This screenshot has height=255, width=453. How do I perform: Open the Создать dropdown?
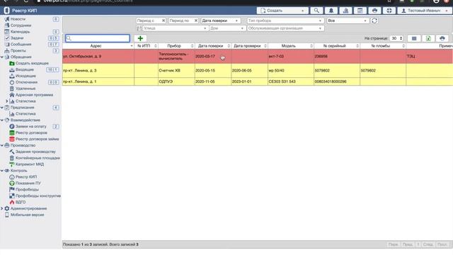282,11
